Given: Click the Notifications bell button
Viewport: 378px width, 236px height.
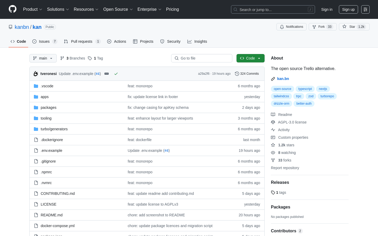Looking at the screenshot, I should click(x=291, y=27).
